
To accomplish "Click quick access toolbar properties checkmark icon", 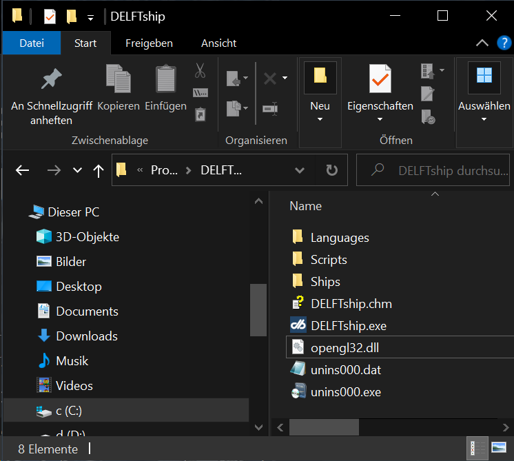I will 50,17.
